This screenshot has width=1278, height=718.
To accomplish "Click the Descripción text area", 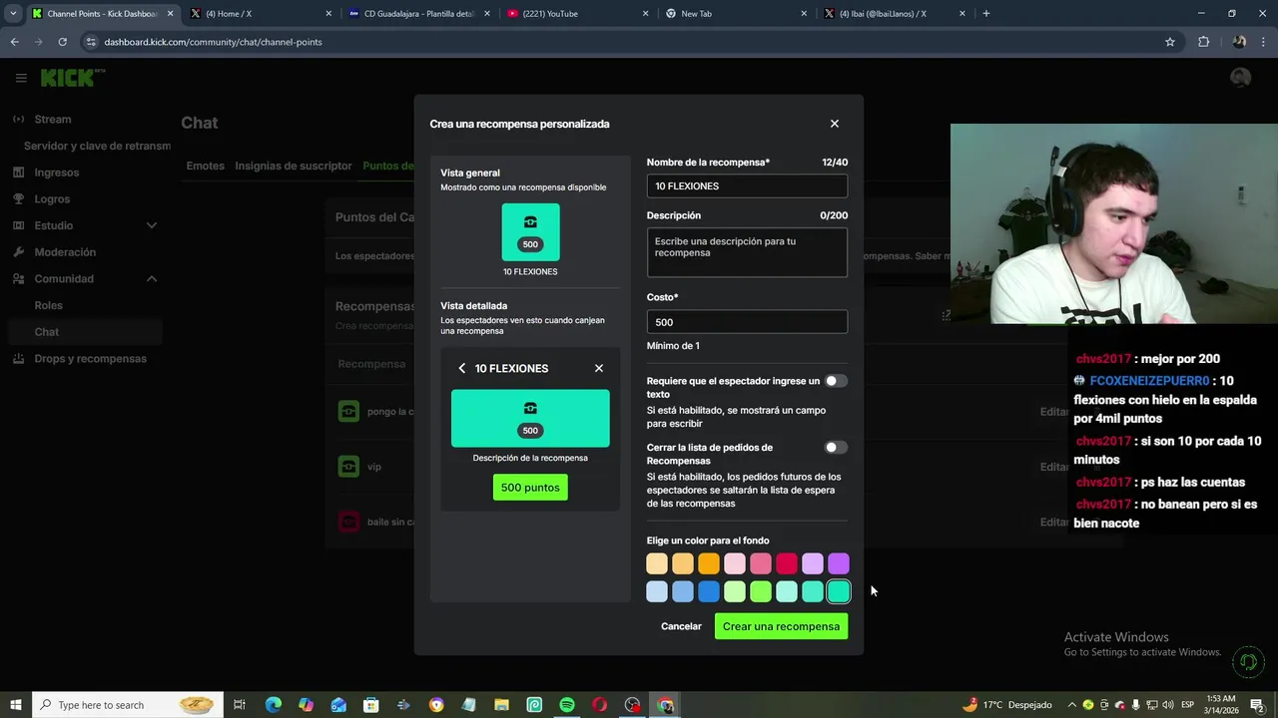I will (x=747, y=252).
